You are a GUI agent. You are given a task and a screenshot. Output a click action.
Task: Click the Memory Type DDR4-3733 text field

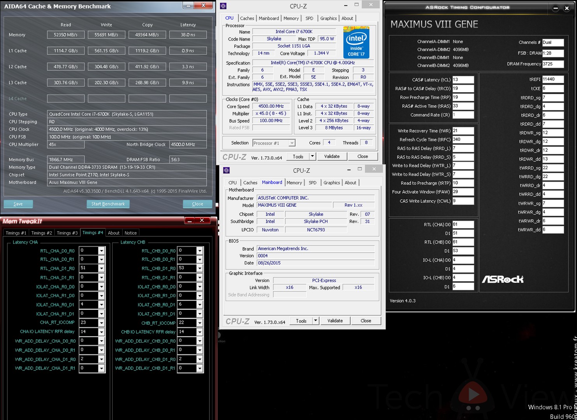pyautogui.click(x=127, y=167)
